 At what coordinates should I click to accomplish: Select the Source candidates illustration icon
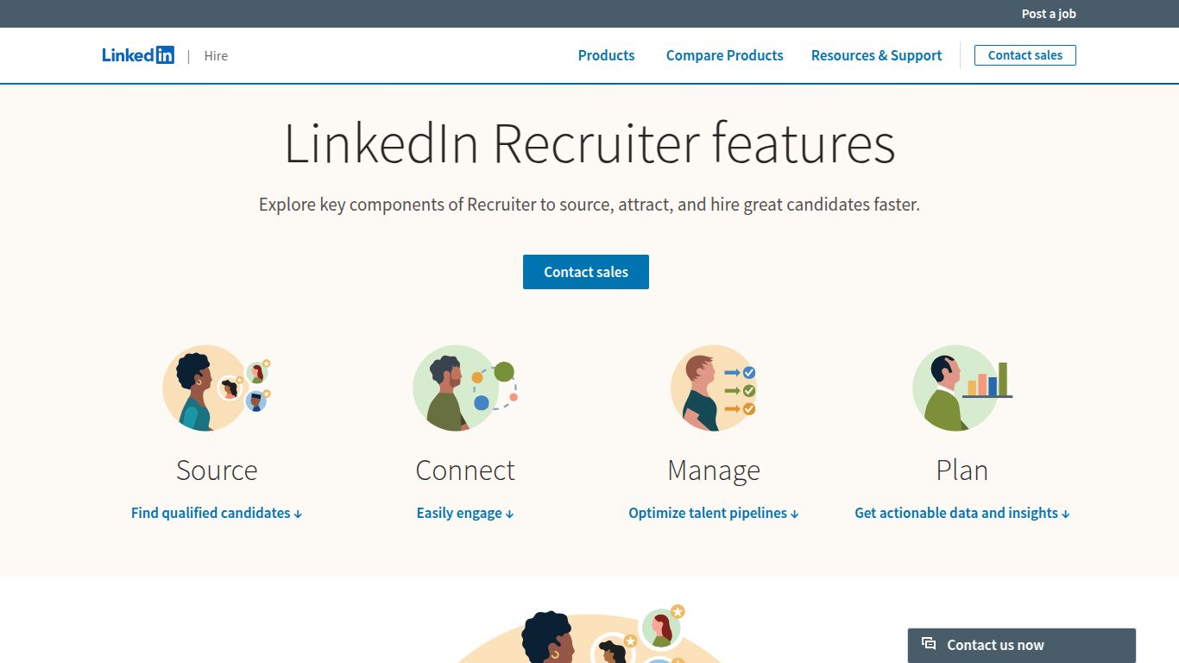(x=216, y=388)
